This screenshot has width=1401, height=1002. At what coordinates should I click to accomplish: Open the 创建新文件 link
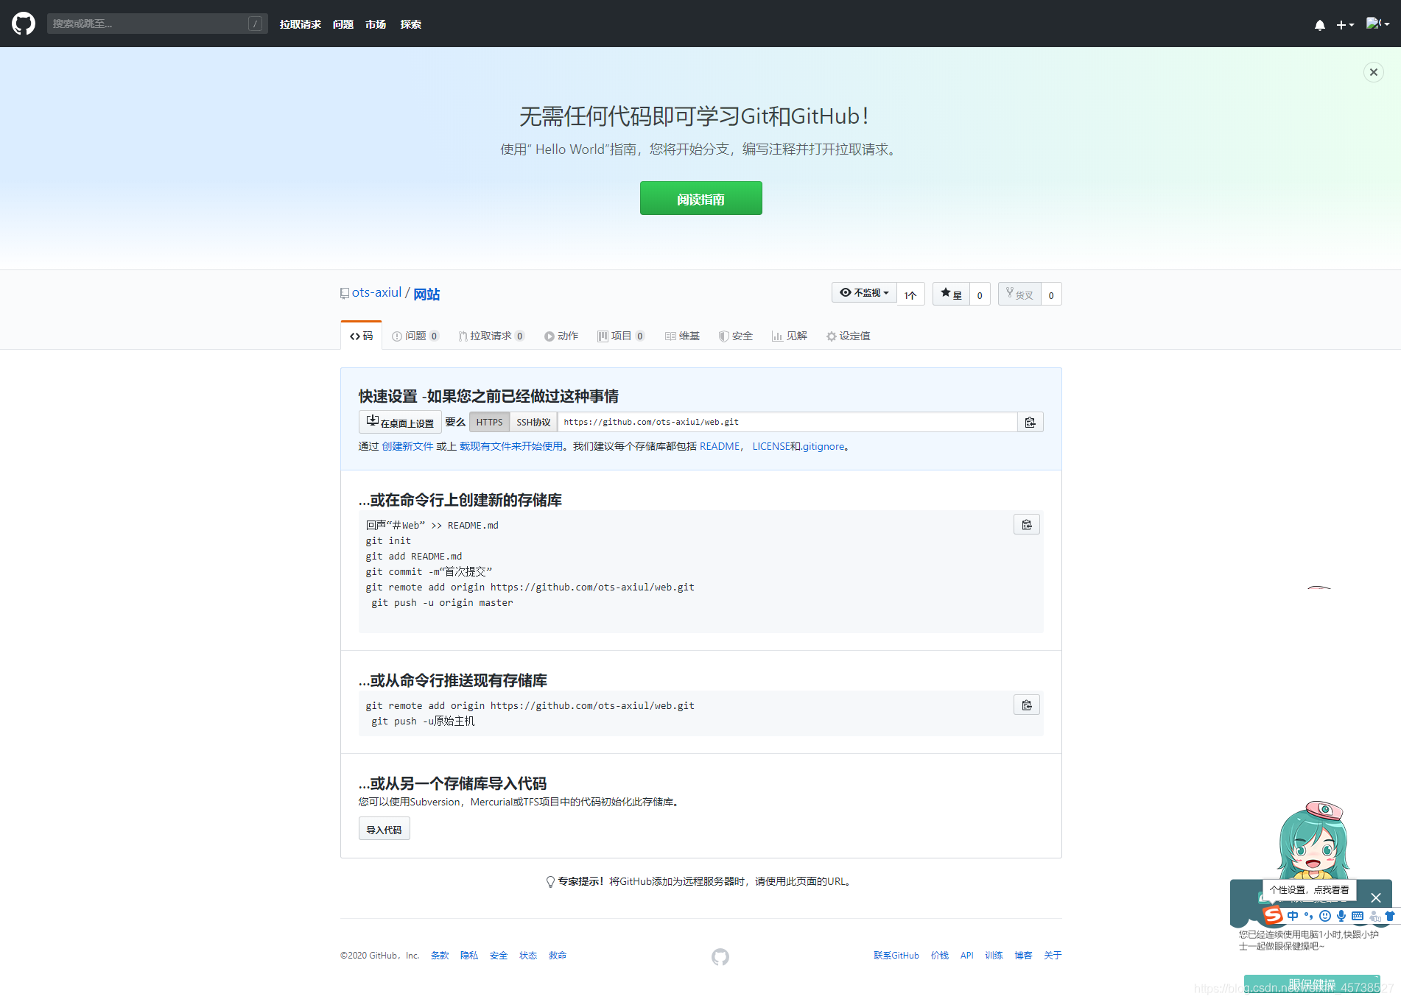pos(407,446)
